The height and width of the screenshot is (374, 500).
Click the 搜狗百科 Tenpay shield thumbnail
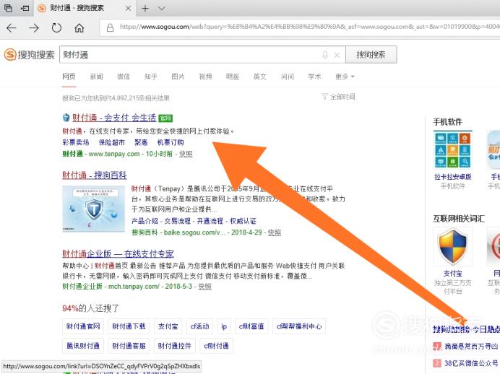94,209
